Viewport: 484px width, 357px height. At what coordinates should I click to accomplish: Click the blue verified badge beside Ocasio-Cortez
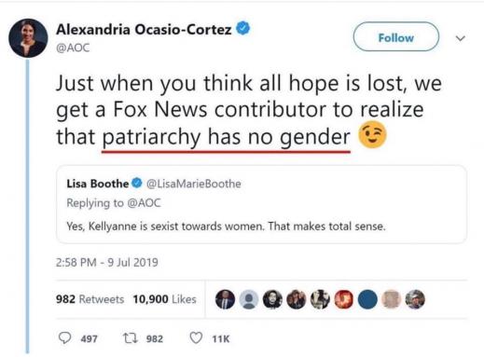[x=243, y=28]
